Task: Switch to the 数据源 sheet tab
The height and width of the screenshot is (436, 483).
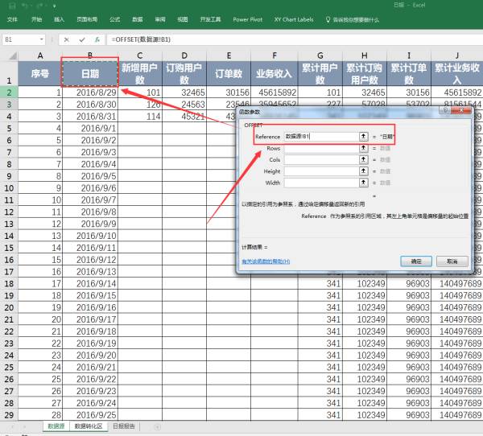Action: (x=56, y=426)
